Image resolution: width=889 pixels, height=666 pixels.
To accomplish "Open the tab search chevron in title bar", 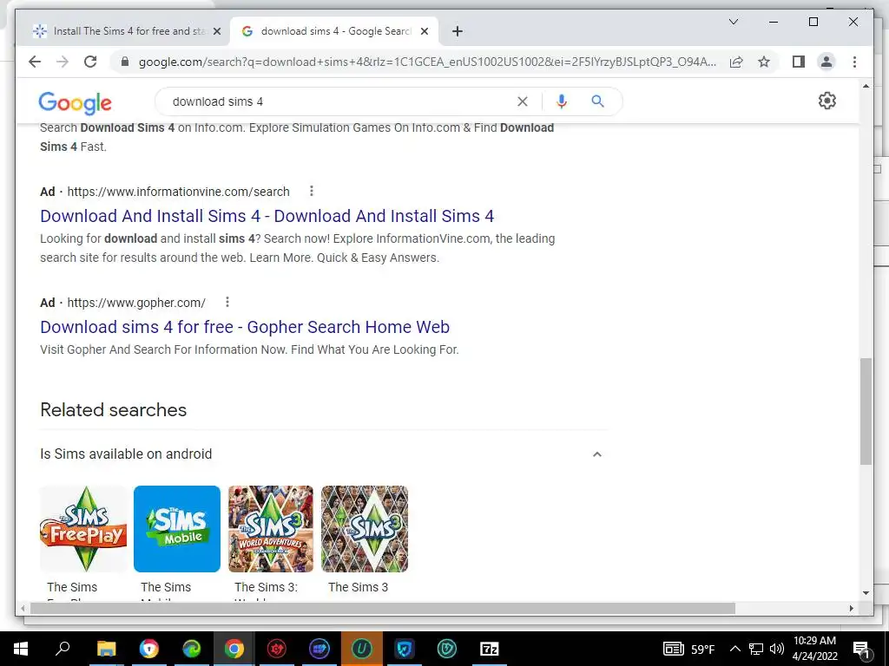I will click(x=733, y=22).
